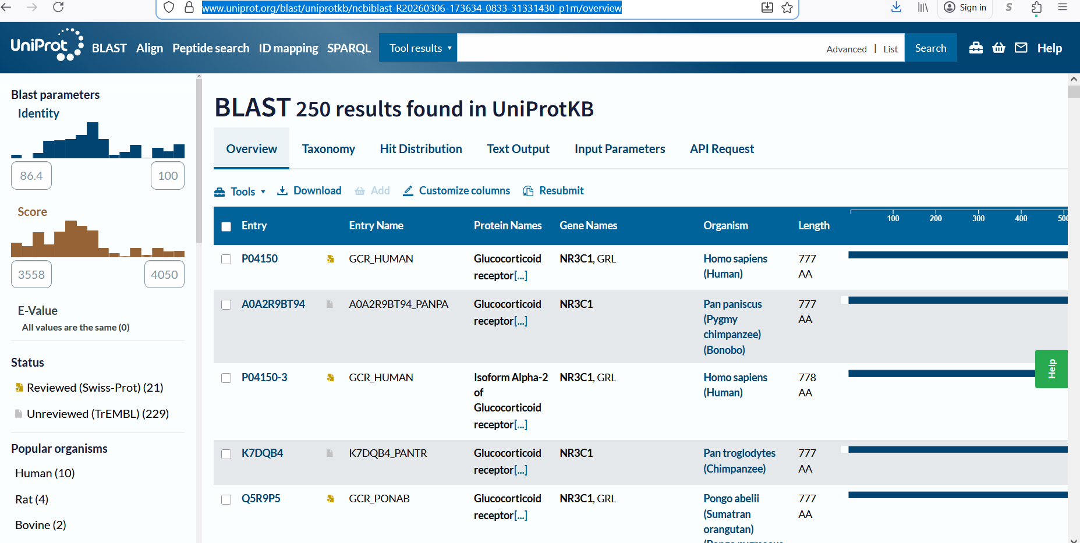
Task: Reload the current page
Action: [x=58, y=7]
